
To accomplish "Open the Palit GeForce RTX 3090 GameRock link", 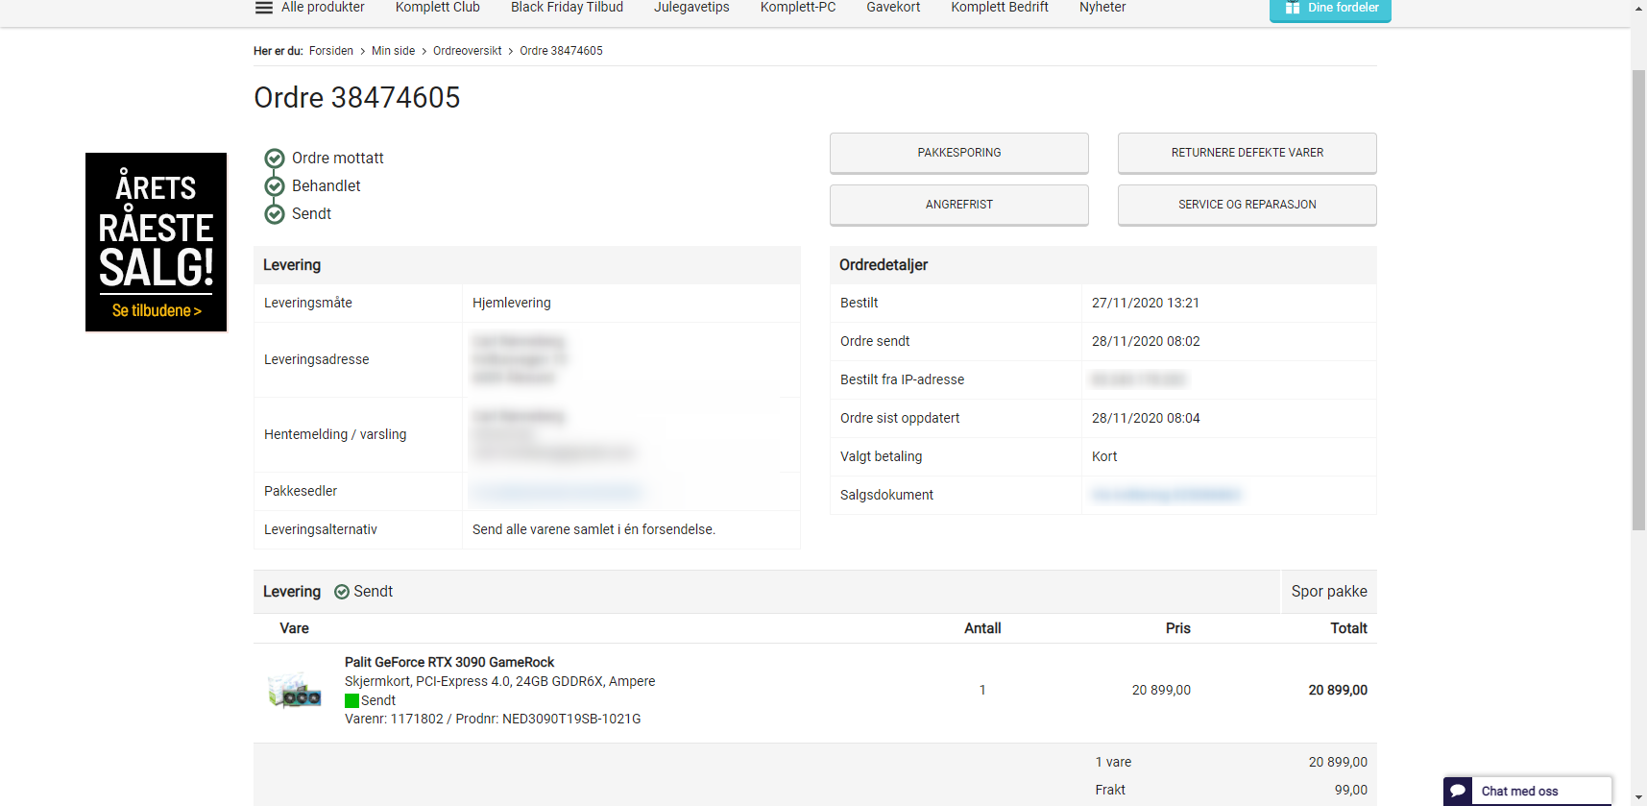I will 449,662.
